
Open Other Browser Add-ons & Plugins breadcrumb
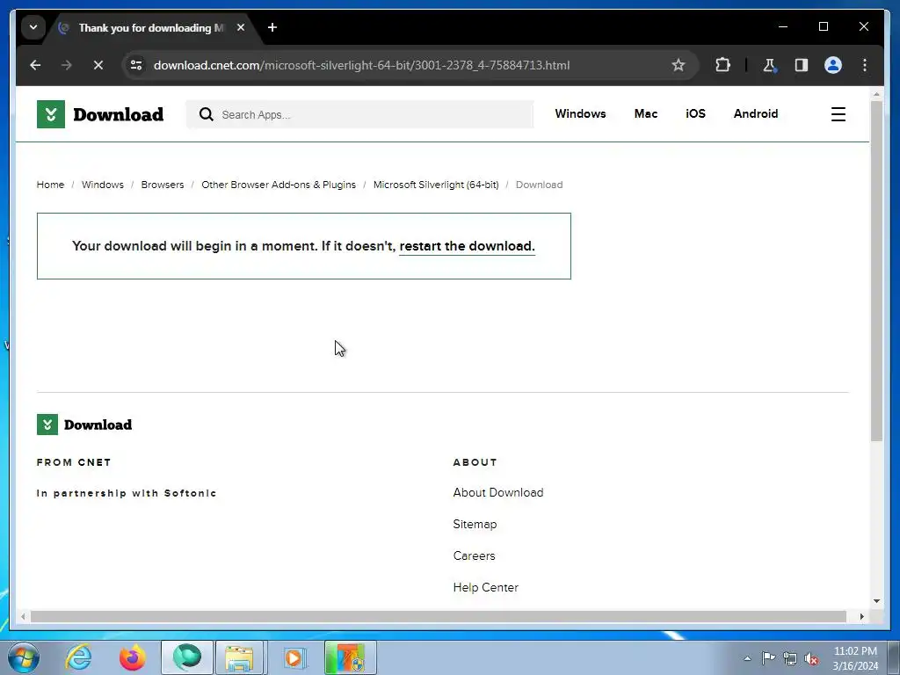(279, 185)
